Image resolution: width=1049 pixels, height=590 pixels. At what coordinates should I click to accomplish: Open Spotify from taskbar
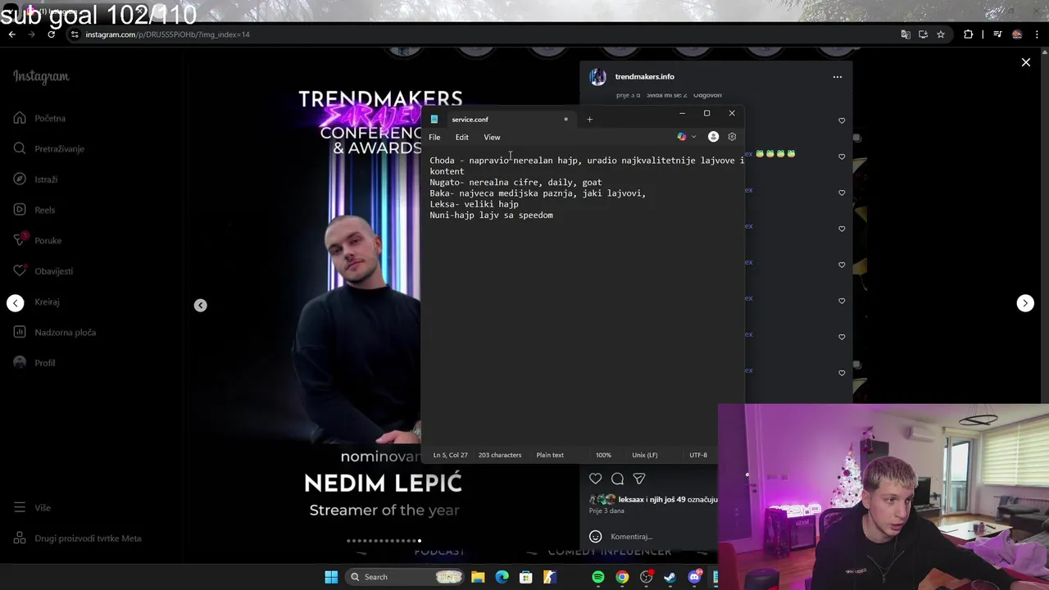(x=598, y=577)
